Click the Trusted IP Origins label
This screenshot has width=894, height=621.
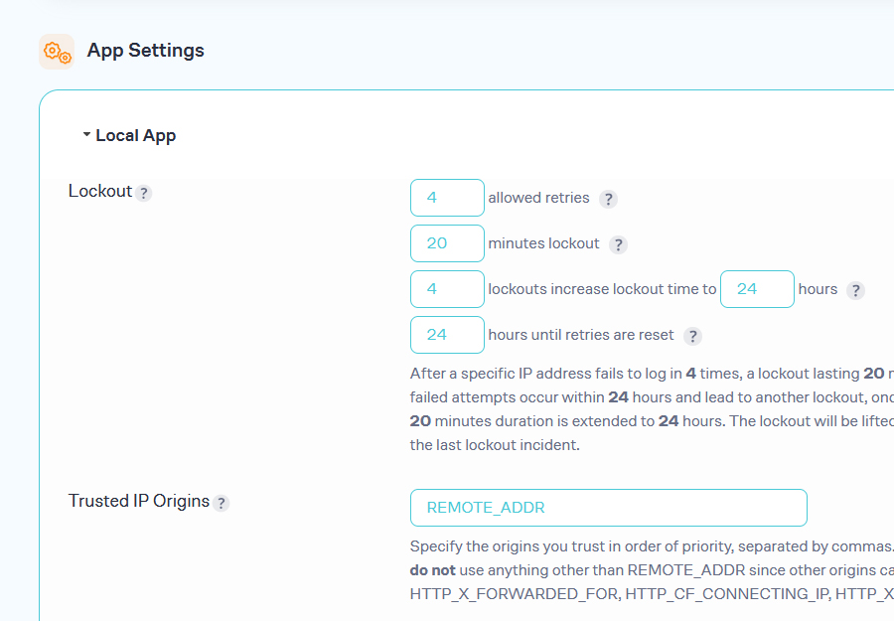[138, 501]
